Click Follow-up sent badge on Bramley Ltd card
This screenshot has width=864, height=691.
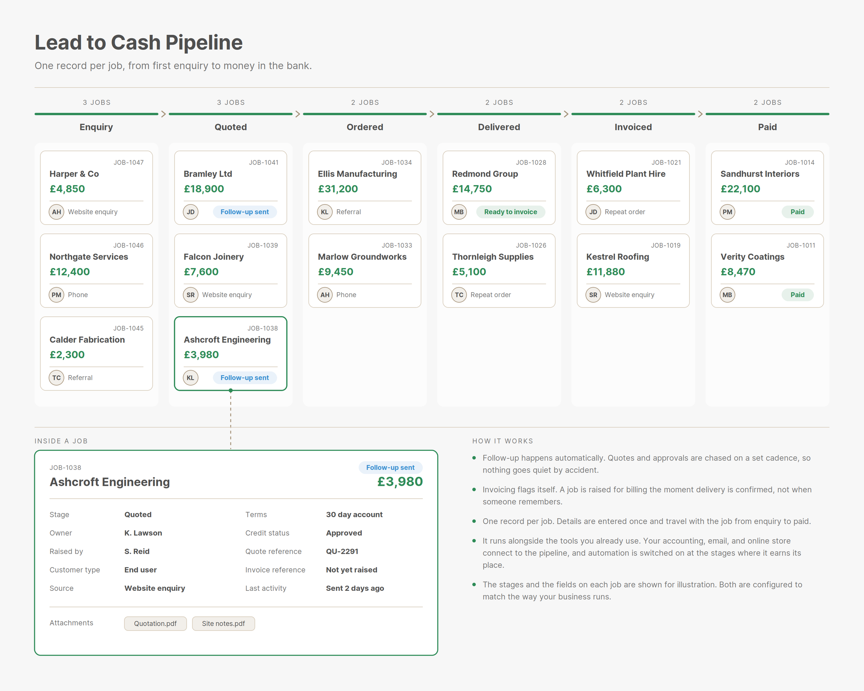pos(245,212)
